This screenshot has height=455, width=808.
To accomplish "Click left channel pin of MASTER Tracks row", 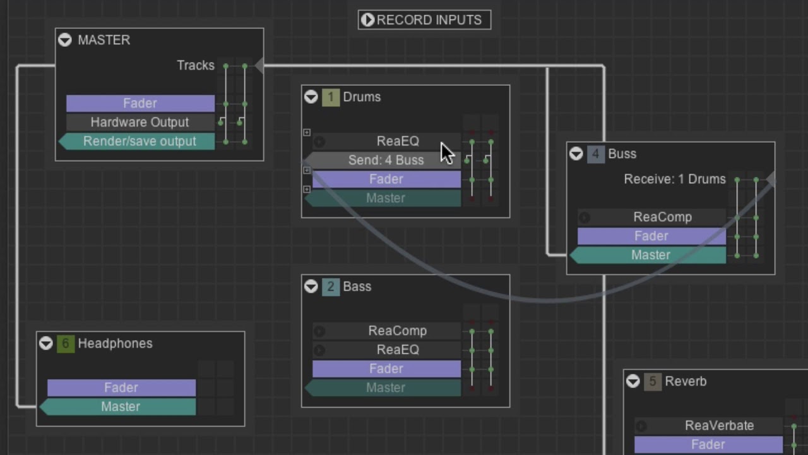I will (x=225, y=66).
